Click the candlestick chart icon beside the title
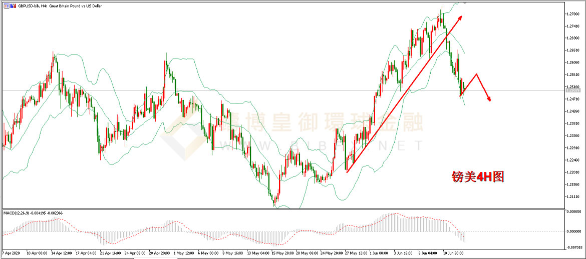586x259 pixels. 13,5
